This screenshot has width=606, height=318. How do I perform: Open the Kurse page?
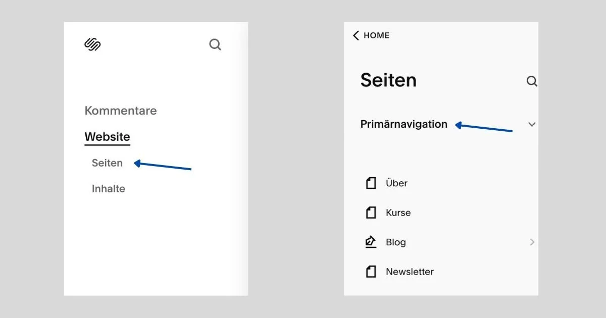coord(398,213)
